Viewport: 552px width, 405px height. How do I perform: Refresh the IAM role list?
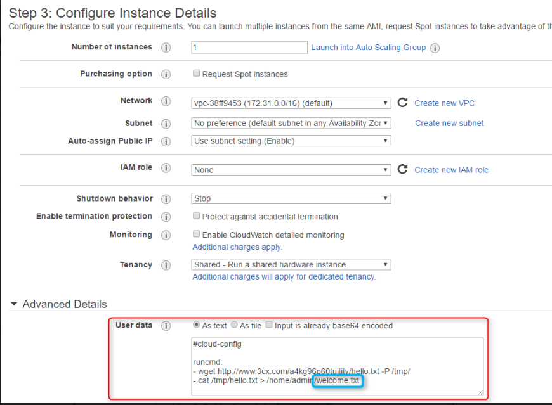[402, 169]
